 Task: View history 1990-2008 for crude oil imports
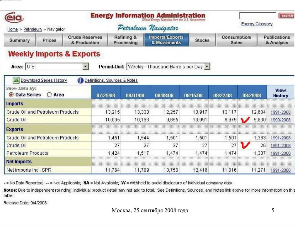click(x=280, y=120)
